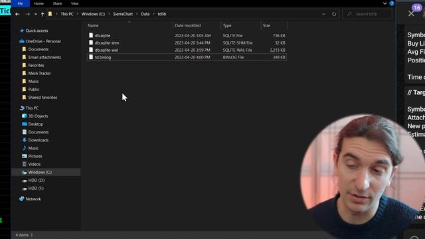425x239 pixels.
Task: Select the db.sqlite-wal file name
Action: click(x=106, y=50)
